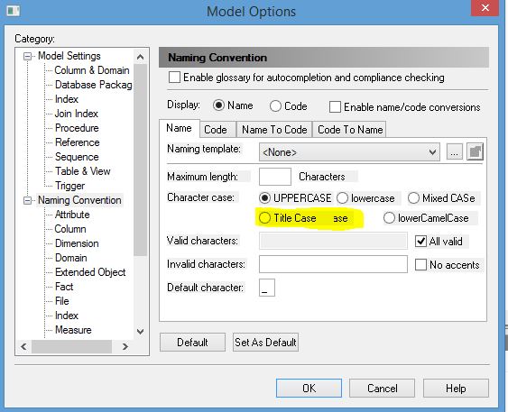Check the No accents option
This screenshot has height=412, width=508.
pos(420,264)
